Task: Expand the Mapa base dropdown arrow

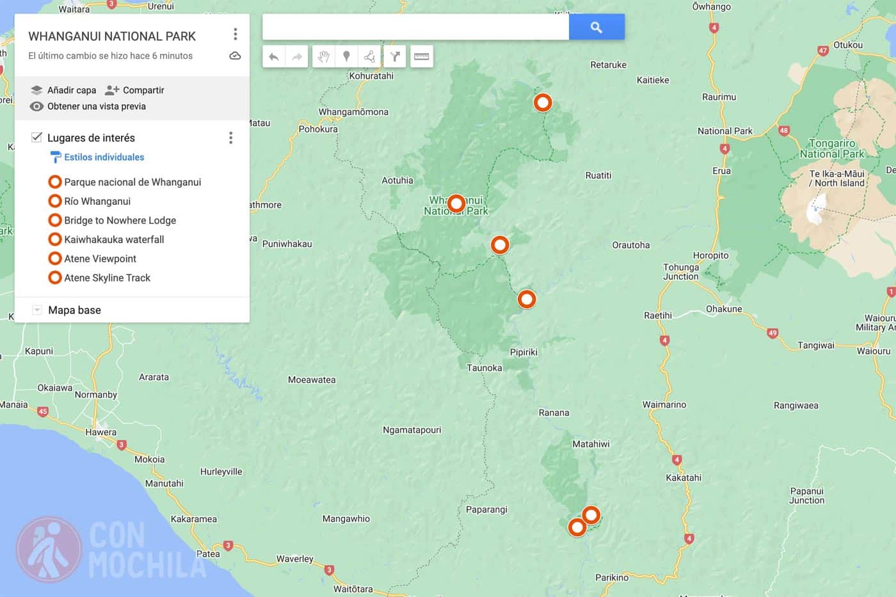Action: click(x=37, y=310)
